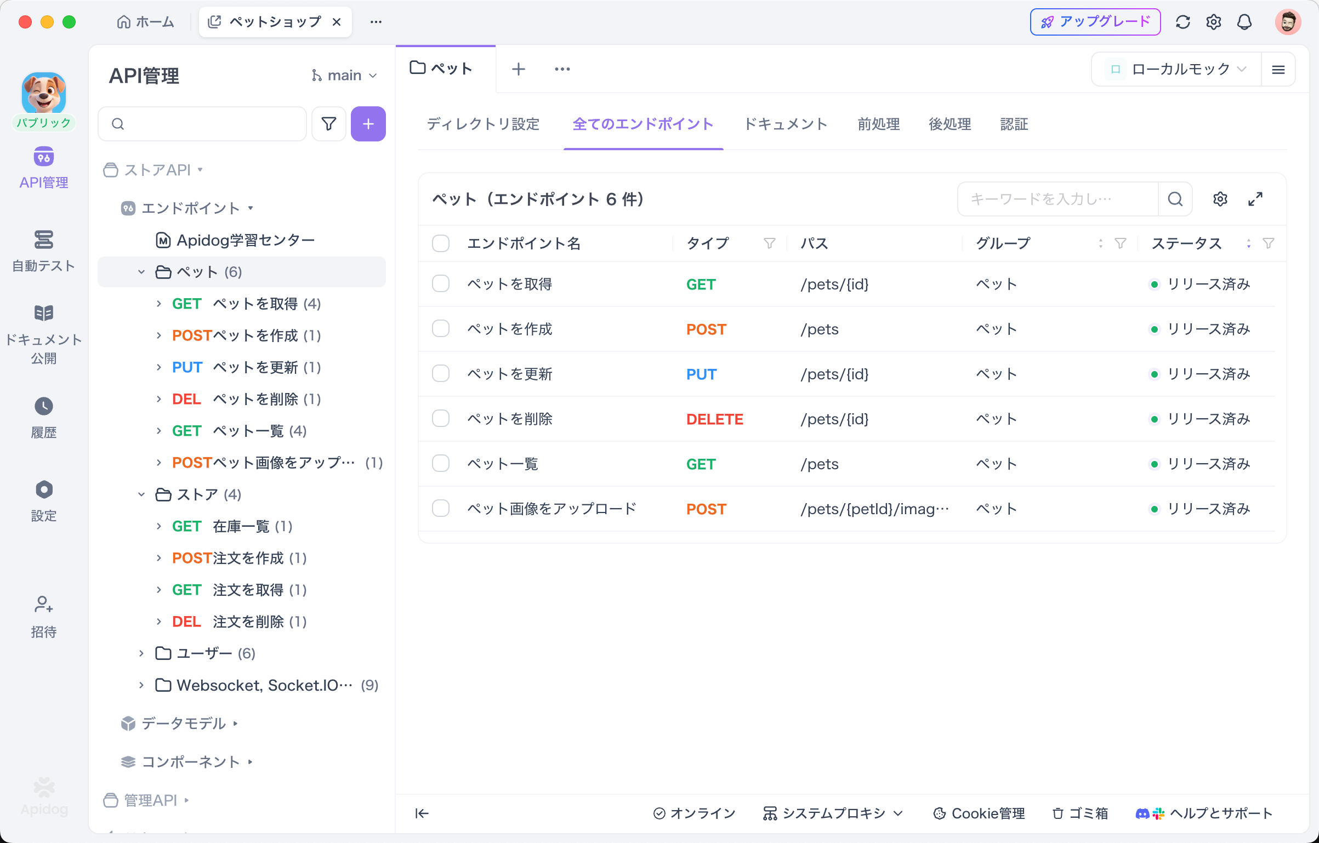Check the ペットを更新 row checkbox

click(x=441, y=374)
